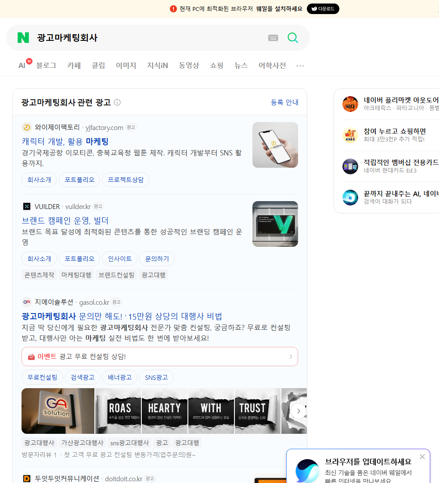The height and width of the screenshot is (483, 439).
Task: Click the yjfactory phone thumbnail
Action: click(x=275, y=145)
